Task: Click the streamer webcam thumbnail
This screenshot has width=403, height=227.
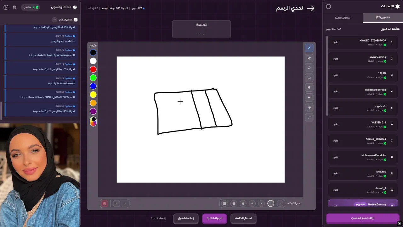Action: click(x=40, y=175)
